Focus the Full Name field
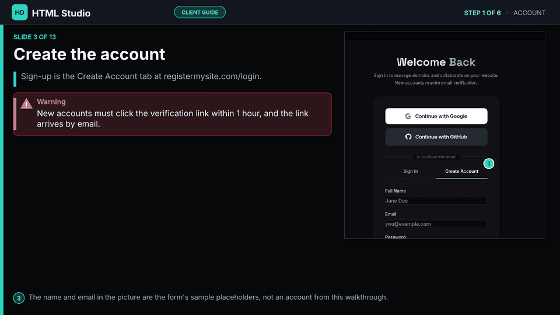The width and height of the screenshot is (560, 315). click(x=436, y=201)
